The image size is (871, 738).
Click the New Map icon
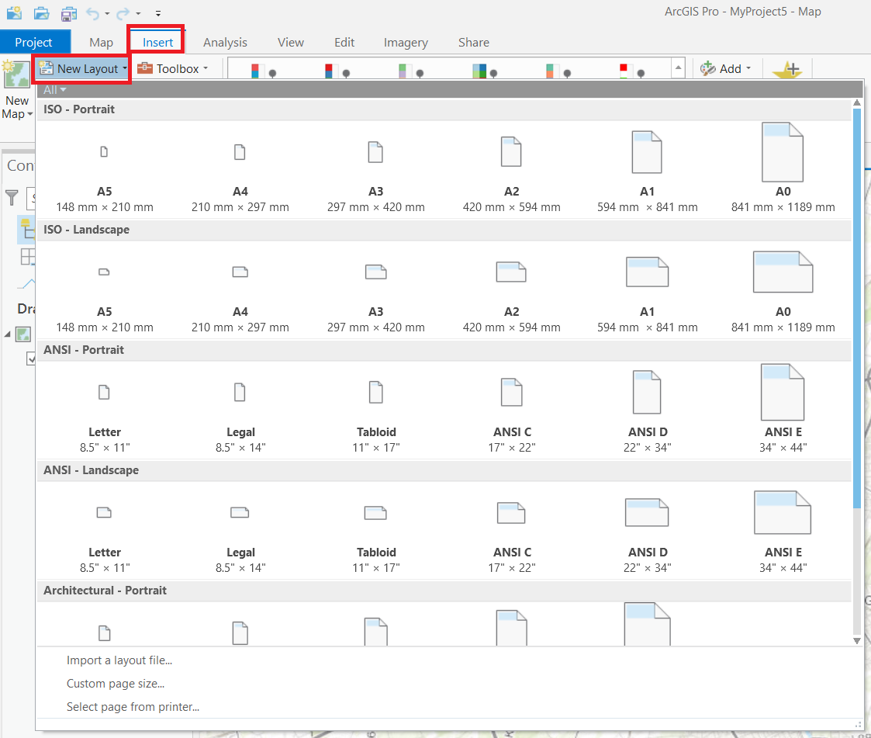16,90
